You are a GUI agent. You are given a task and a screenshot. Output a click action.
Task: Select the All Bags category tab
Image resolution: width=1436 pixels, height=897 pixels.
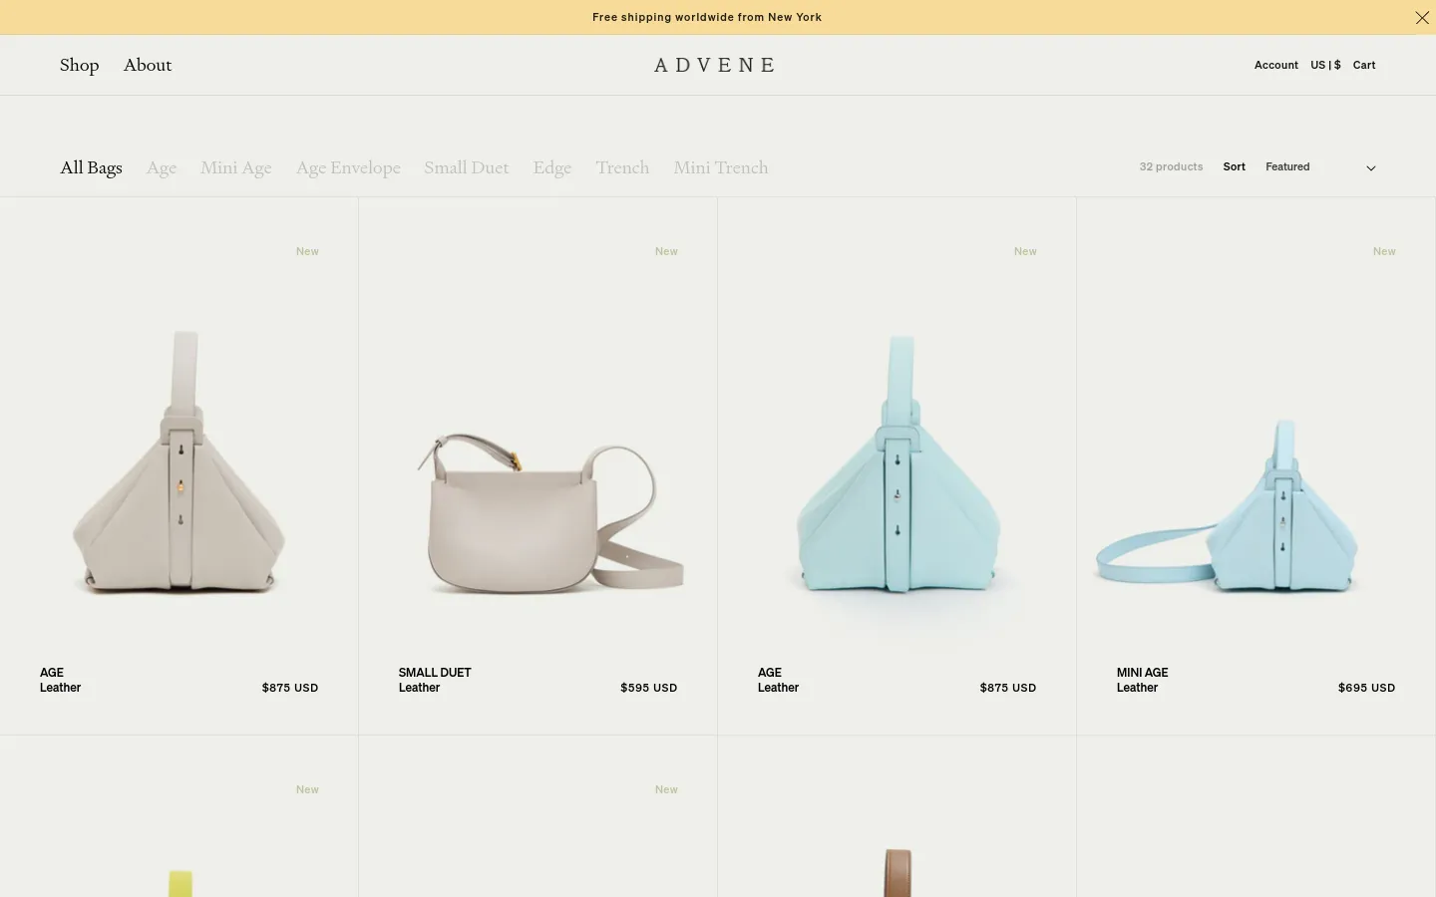pos(91,167)
